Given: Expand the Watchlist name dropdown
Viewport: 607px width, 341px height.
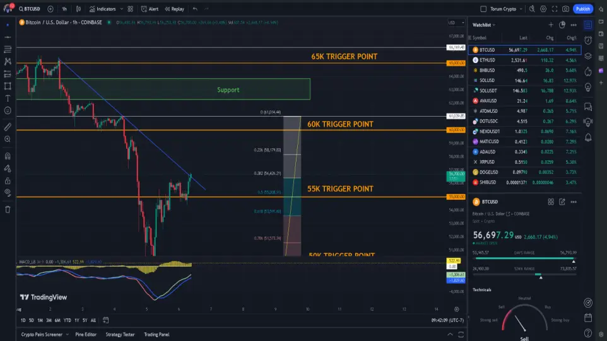Looking at the screenshot, I should tap(484, 25).
